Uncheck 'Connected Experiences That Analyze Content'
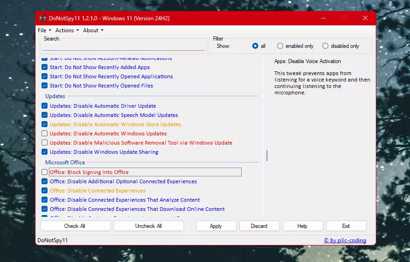The image size is (410, 262). (x=44, y=200)
